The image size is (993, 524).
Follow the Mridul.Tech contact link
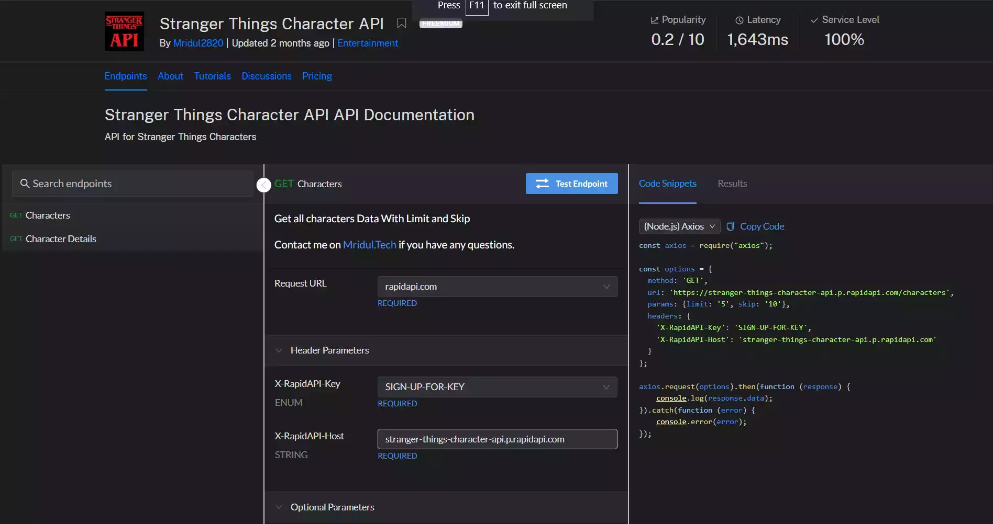pos(370,245)
